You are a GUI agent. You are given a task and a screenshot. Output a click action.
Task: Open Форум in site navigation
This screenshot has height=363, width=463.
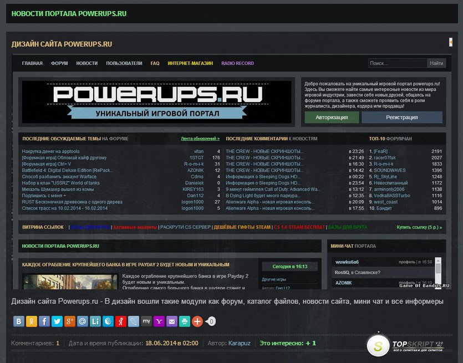(59, 63)
